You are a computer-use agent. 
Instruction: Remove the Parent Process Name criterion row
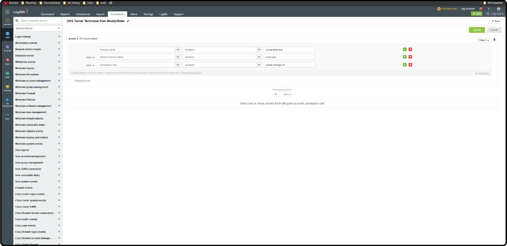(x=410, y=57)
